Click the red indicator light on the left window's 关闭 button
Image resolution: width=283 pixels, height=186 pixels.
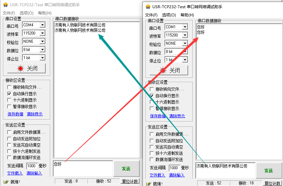[x=20, y=68]
